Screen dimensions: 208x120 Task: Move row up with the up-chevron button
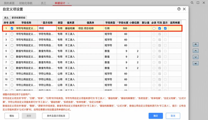tap(196, 51)
